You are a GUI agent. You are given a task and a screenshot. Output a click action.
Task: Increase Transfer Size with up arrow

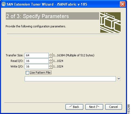50,54
